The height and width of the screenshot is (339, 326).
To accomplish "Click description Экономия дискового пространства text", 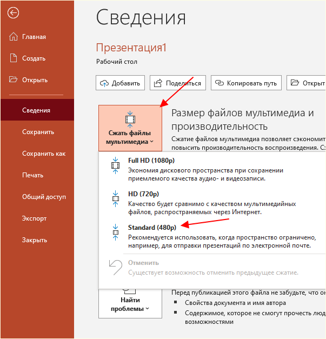I will click(x=205, y=175).
